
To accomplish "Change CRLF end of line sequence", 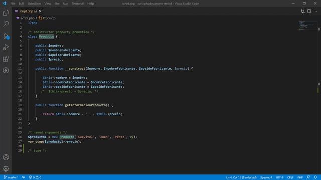I will (x=290, y=177).
